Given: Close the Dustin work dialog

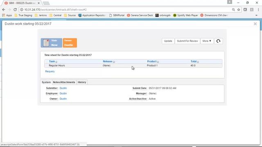Looking at the screenshot, I should pos(255,24).
